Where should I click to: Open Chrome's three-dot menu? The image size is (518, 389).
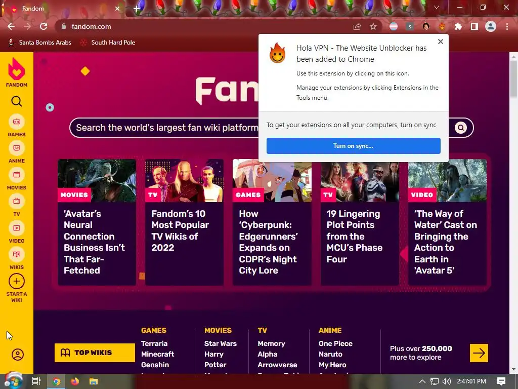pos(507,26)
